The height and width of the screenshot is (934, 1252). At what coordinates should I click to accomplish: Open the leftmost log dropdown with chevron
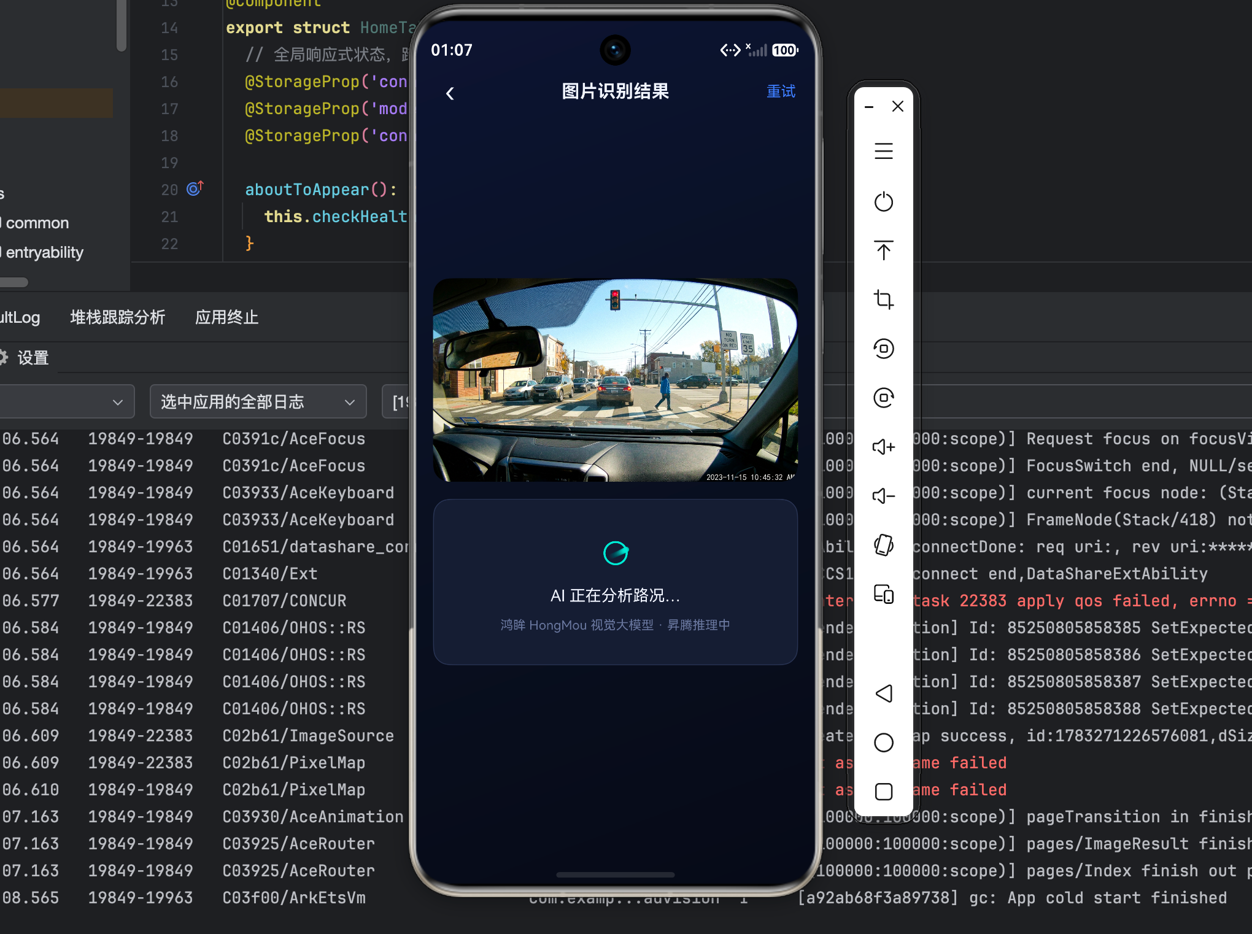66,402
